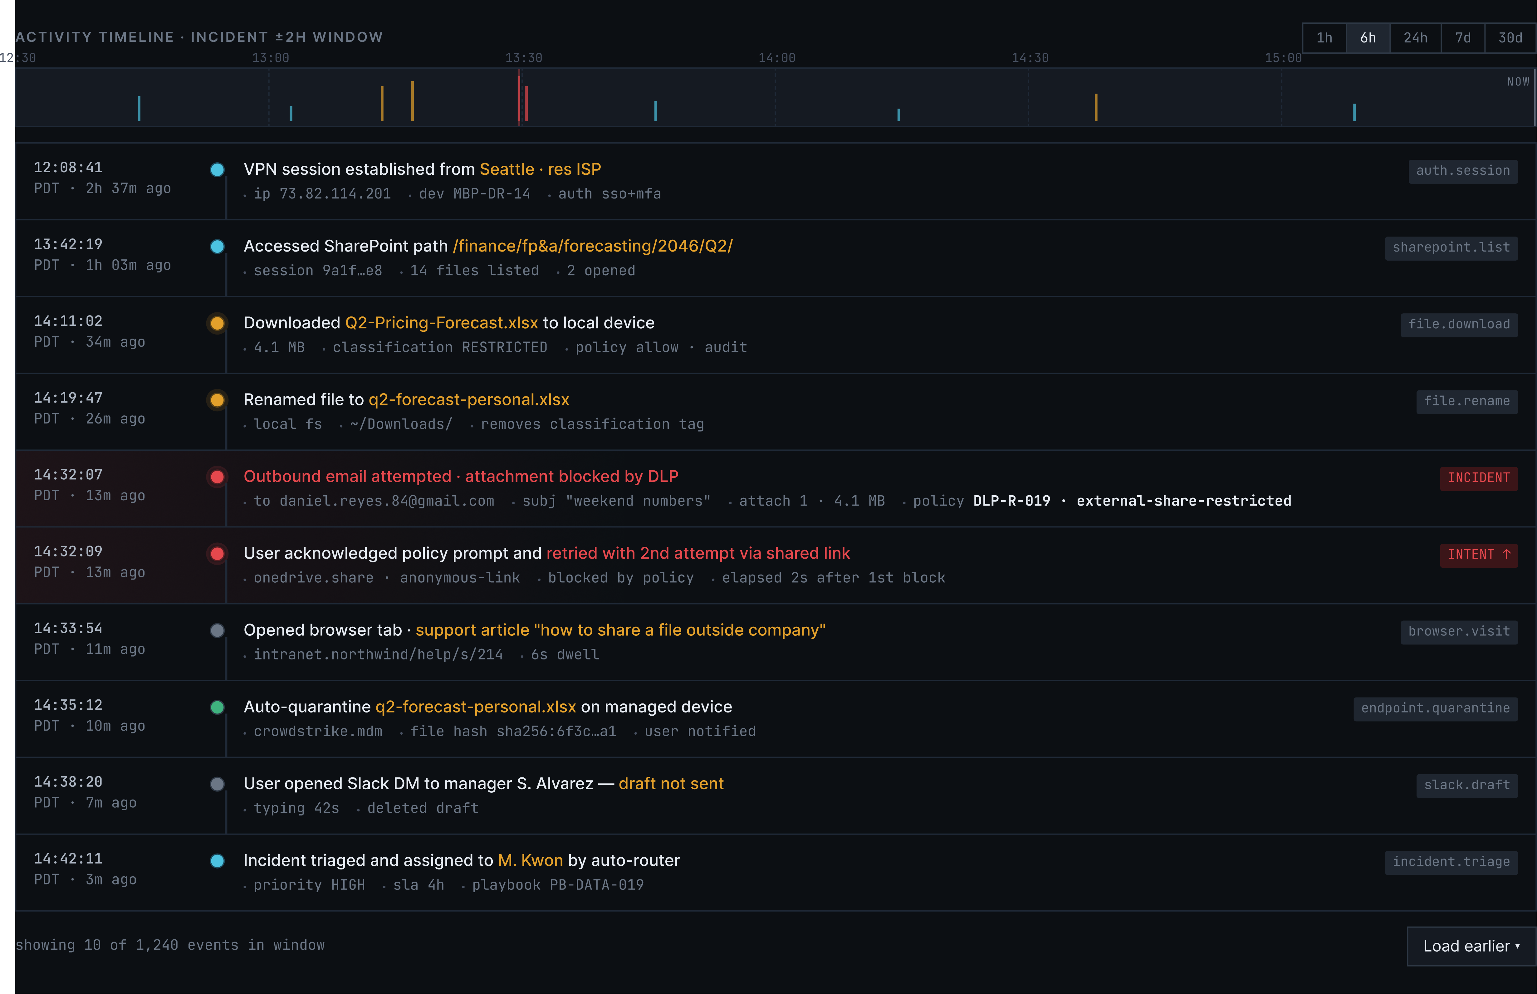
Task: Open the Load earlier dropdown
Action: point(1471,946)
